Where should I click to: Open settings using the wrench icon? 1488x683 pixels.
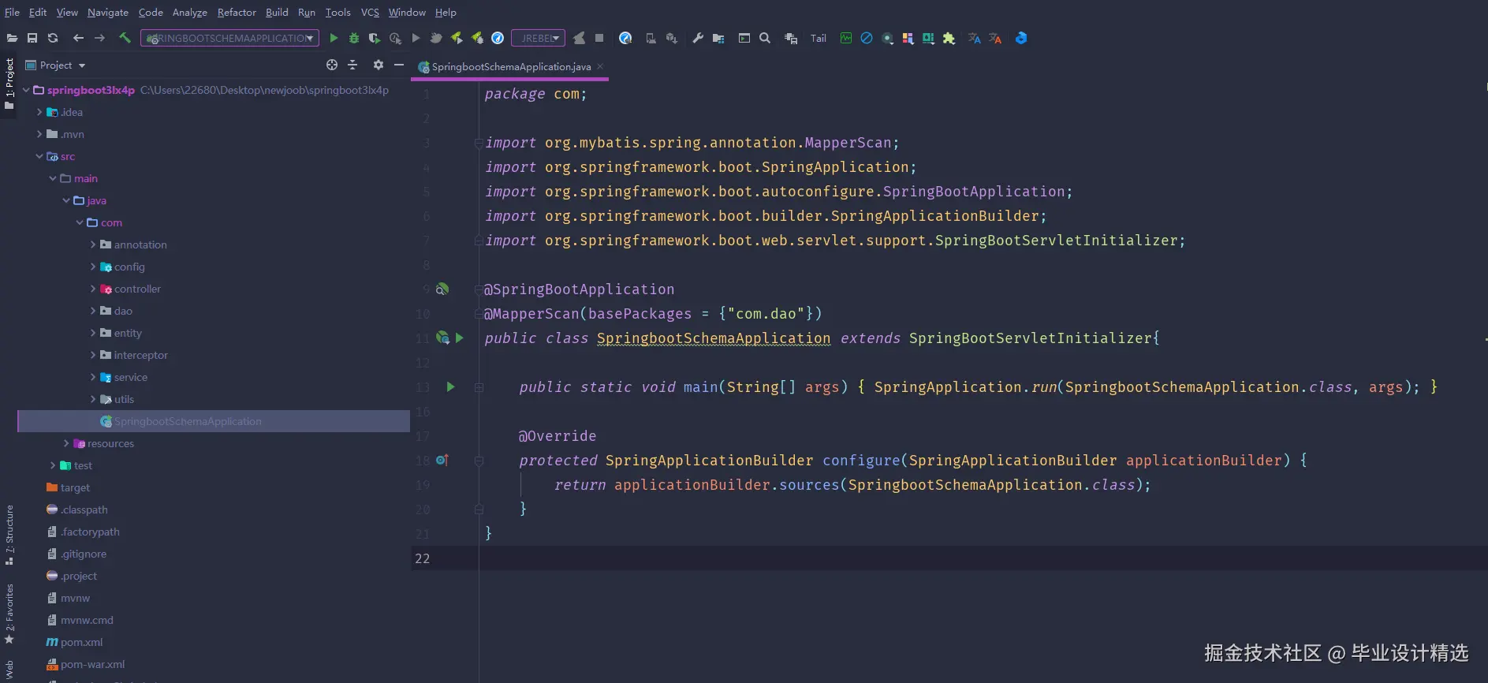tap(698, 38)
